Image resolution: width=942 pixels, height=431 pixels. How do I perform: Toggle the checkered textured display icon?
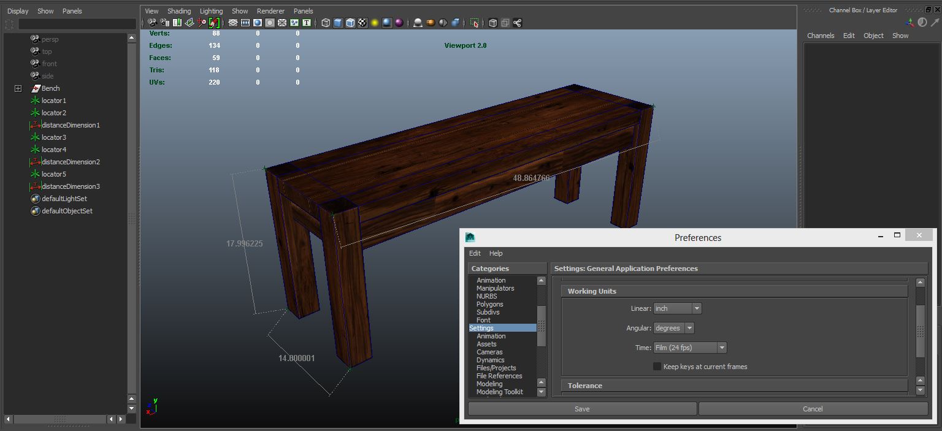[362, 23]
